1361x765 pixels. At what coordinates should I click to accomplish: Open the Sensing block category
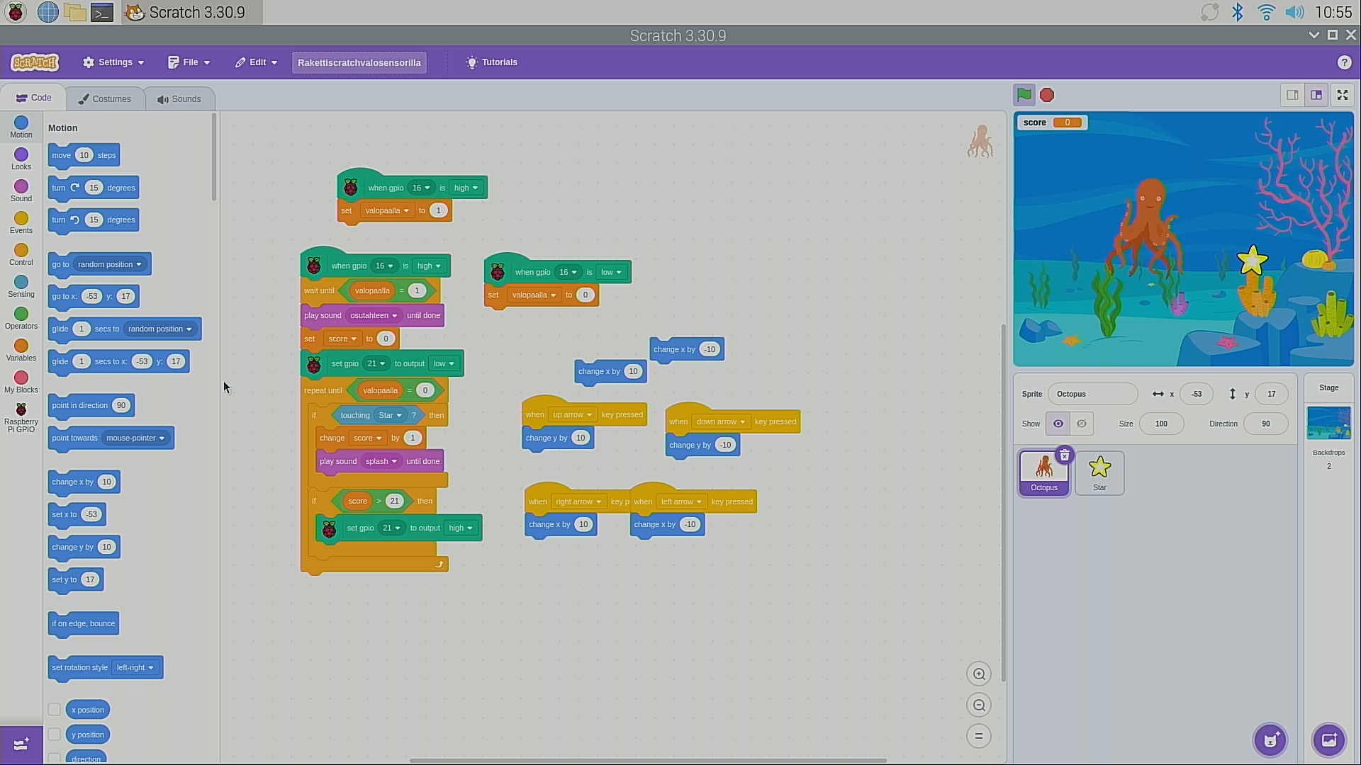click(x=21, y=287)
